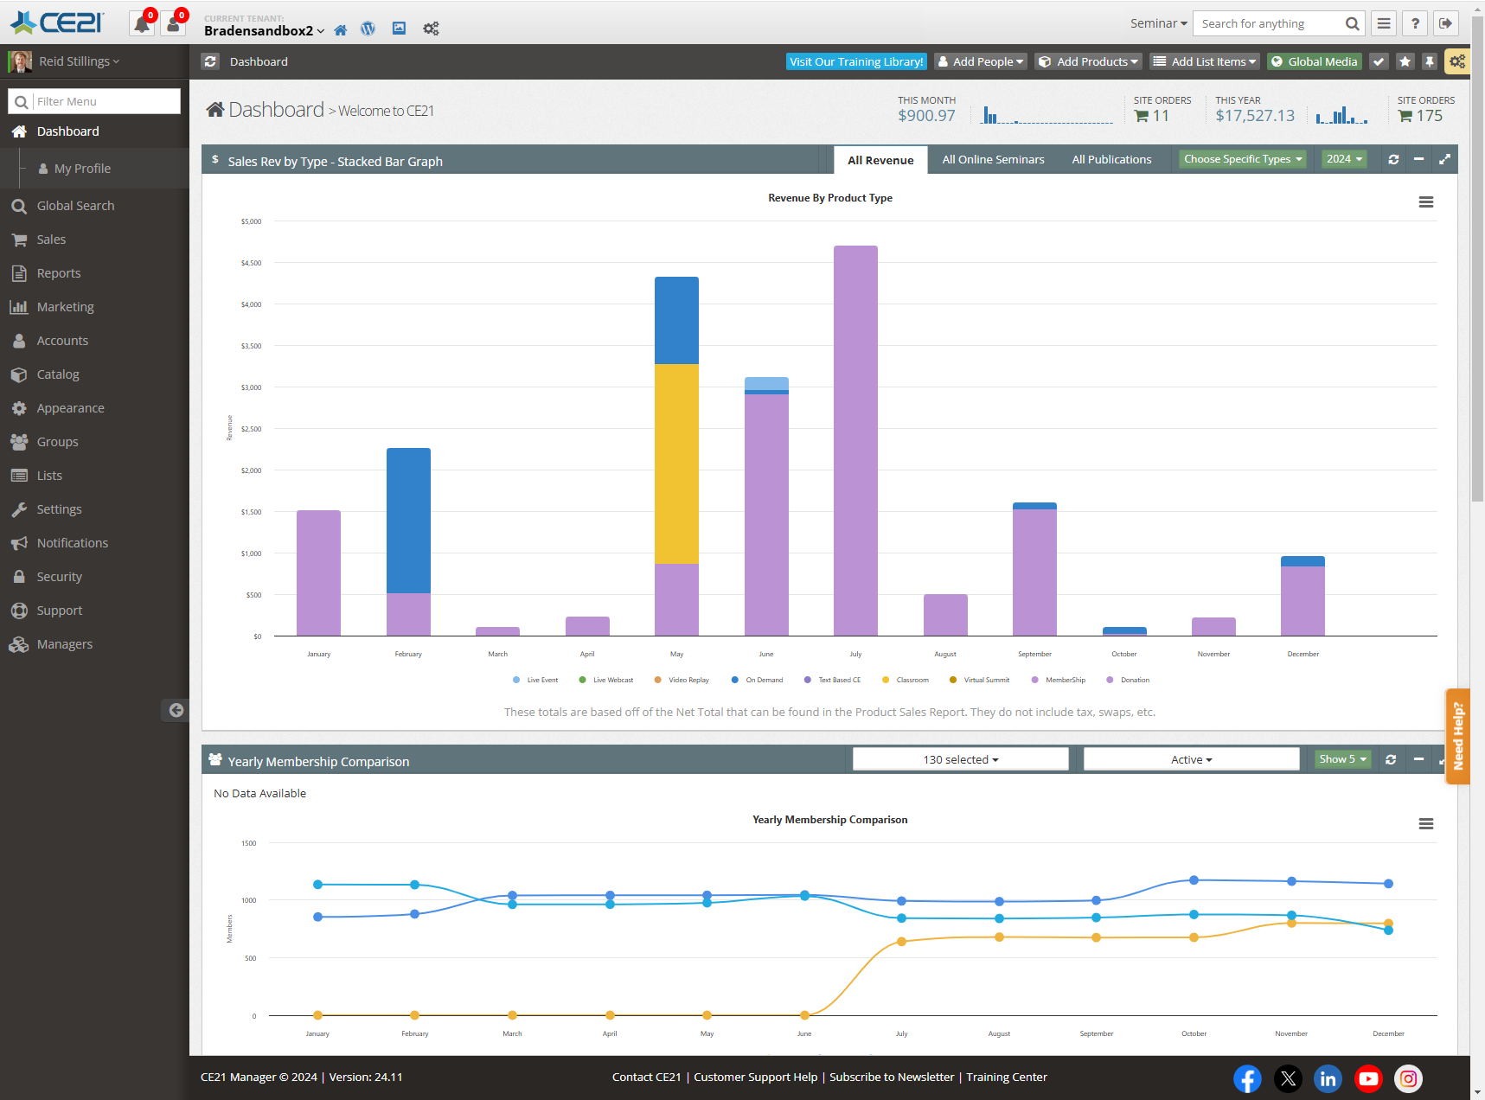
Task: Open the Revenue By Product Type chart menu
Action: tap(1426, 201)
